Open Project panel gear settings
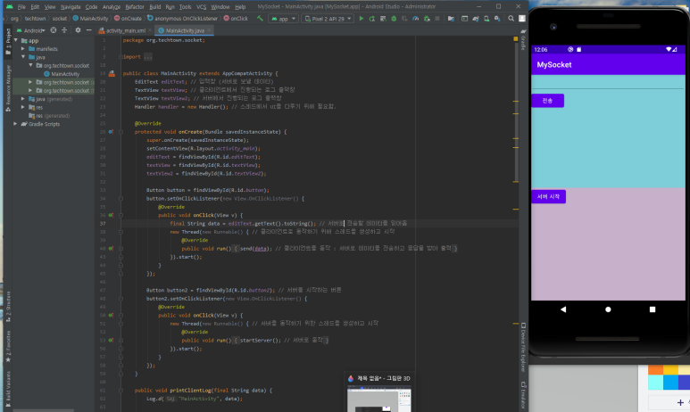The height and width of the screenshot is (412, 690). point(78,30)
